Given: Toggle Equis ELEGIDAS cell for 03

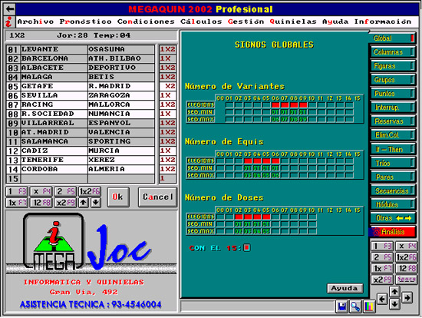Looking at the screenshot, I should (x=248, y=161).
